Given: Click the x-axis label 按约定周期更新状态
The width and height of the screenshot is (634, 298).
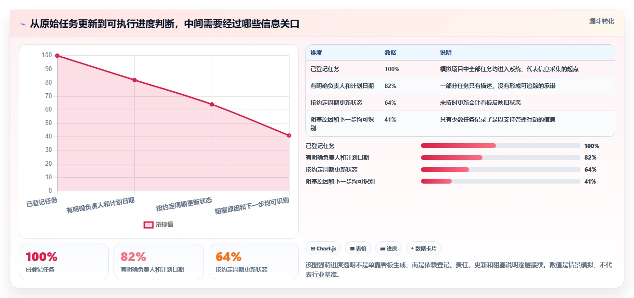Looking at the screenshot, I should click(x=184, y=204).
